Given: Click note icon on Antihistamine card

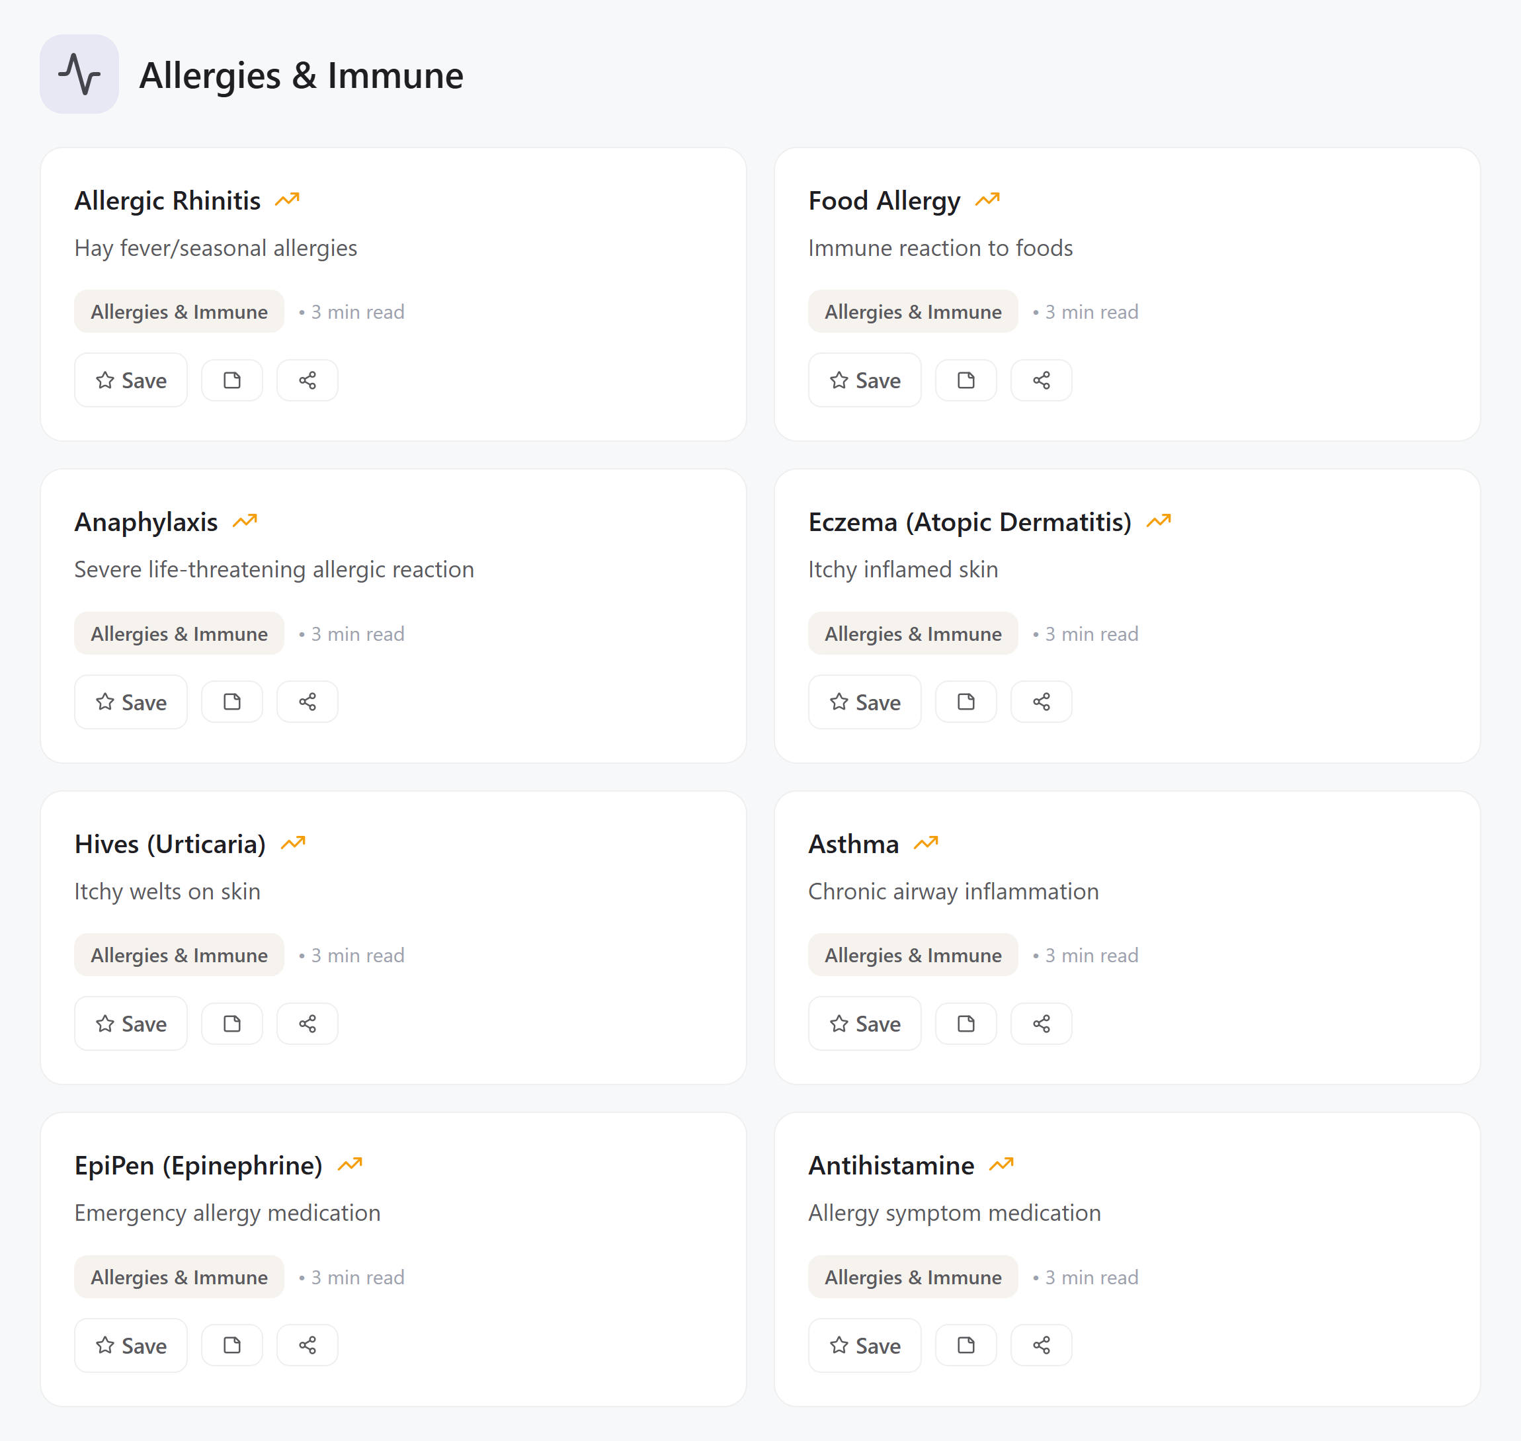Looking at the screenshot, I should [966, 1345].
